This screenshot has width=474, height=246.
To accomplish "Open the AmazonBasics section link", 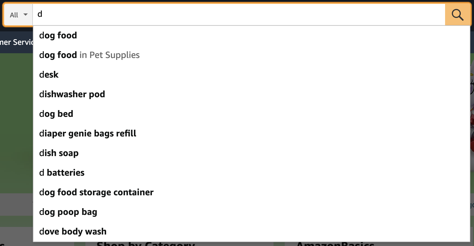I will (x=335, y=244).
